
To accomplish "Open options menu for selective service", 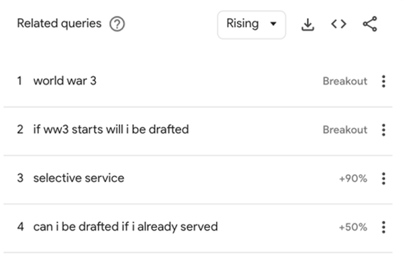I will pyautogui.click(x=384, y=178).
